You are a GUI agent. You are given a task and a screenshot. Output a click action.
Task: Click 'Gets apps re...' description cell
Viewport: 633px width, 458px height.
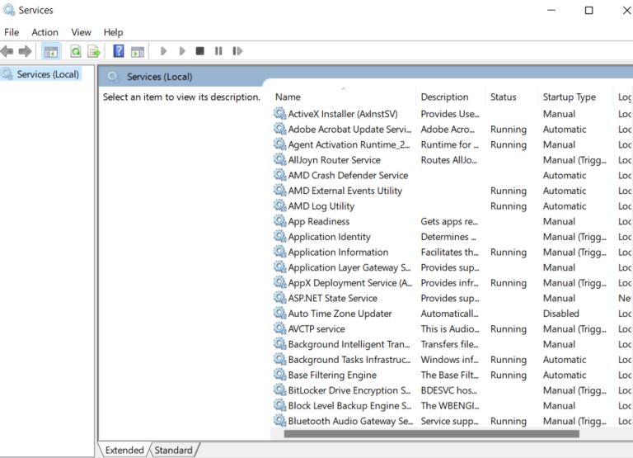(x=449, y=221)
